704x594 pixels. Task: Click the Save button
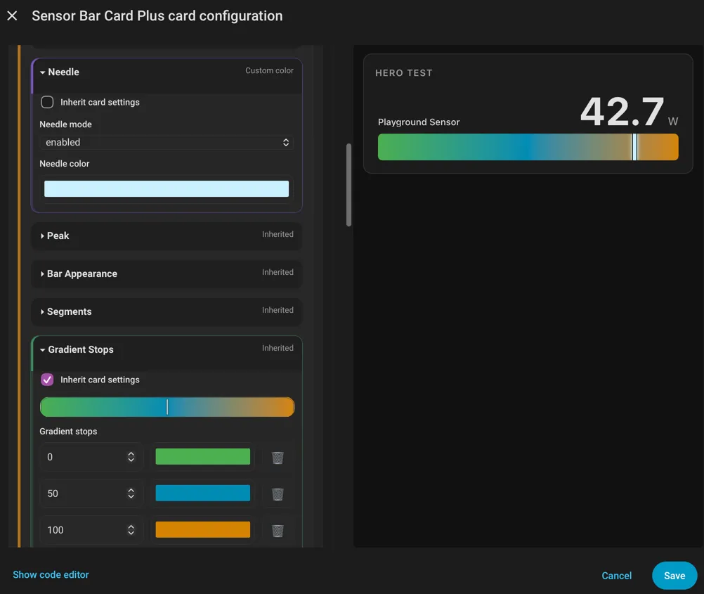[674, 576]
